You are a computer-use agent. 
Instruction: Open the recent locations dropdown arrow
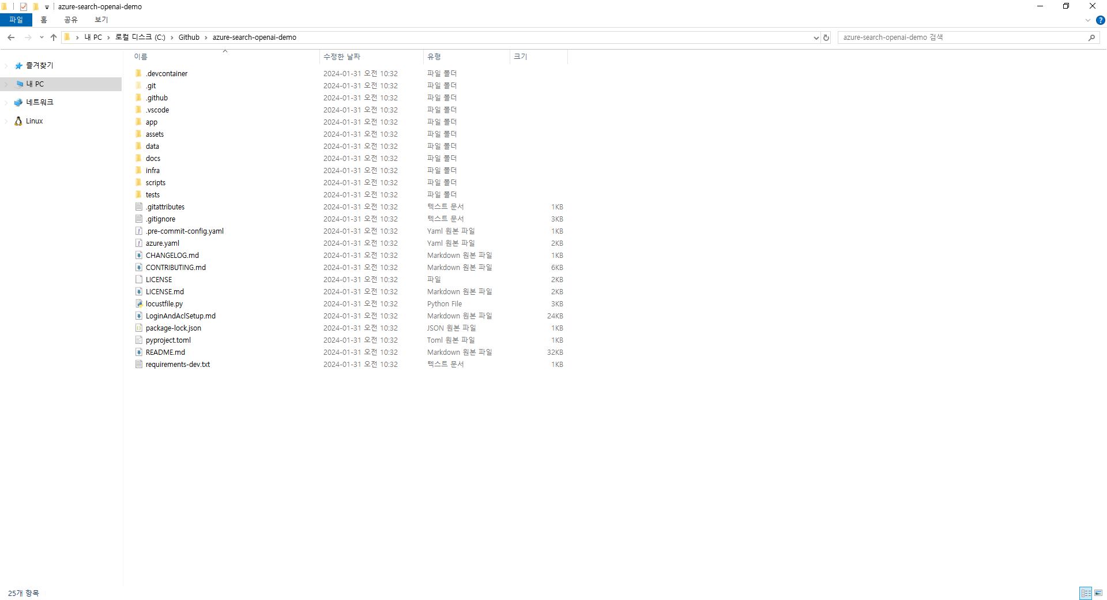42,37
